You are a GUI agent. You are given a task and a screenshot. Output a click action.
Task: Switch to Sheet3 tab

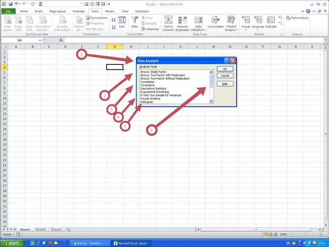[x=56, y=229]
